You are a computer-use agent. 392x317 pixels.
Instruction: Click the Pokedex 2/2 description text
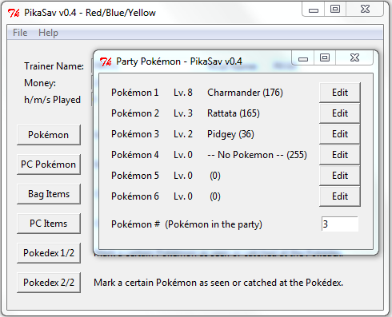point(218,283)
